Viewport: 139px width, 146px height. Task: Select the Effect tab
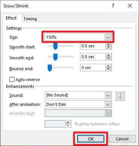pyautogui.click(x=11, y=18)
